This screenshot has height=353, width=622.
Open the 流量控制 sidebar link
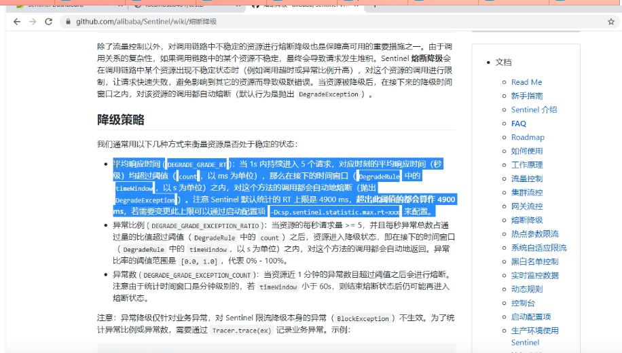(x=527, y=179)
